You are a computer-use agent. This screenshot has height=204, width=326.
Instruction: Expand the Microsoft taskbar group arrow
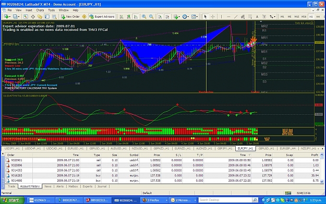click(195, 200)
